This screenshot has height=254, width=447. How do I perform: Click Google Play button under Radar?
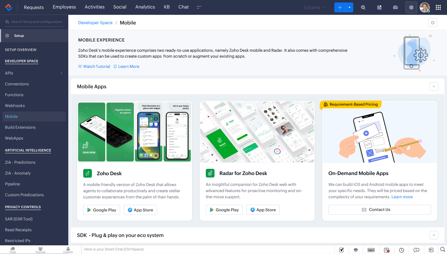(x=224, y=210)
